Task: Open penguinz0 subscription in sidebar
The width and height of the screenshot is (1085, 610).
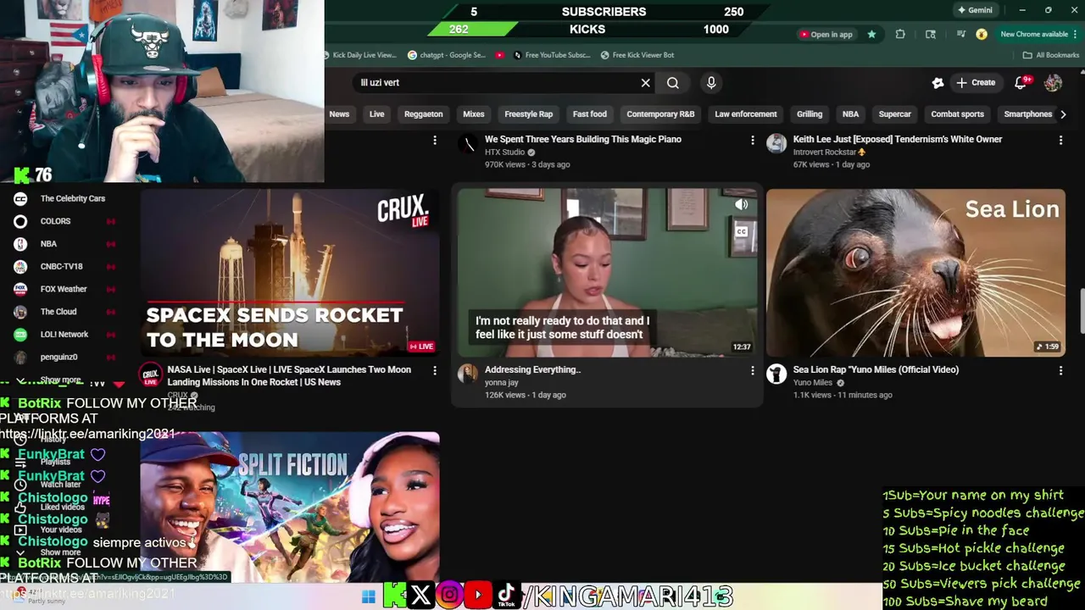Action: pos(59,357)
